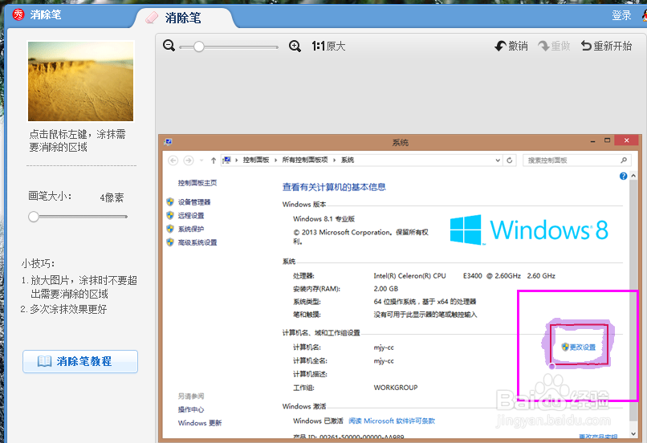Click the eraser icon on 消除笔 tab
The image size is (647, 443).
point(152,18)
